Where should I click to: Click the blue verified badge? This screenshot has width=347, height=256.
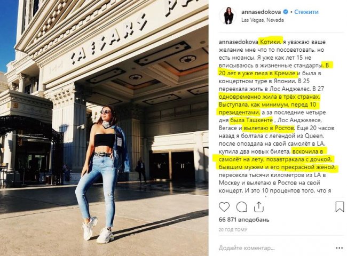pos(286,12)
